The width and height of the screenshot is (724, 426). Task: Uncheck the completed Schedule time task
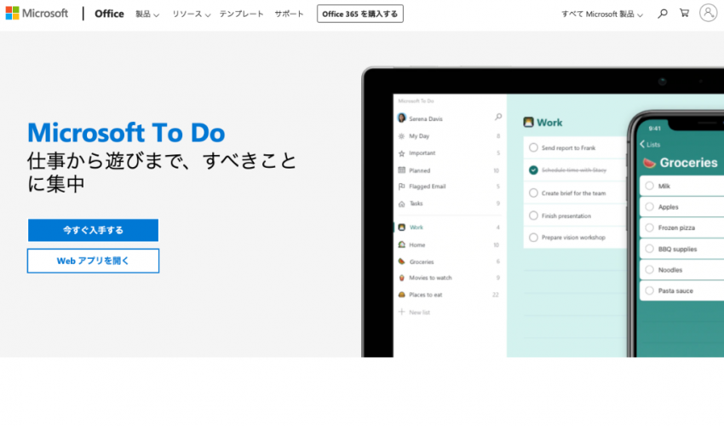[x=533, y=170]
